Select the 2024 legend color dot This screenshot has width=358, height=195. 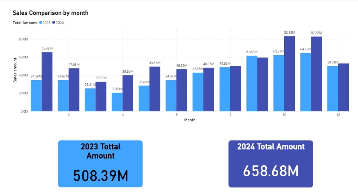(x=54, y=23)
